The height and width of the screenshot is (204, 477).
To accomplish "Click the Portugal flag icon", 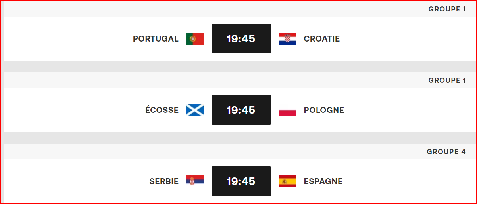I will (x=194, y=39).
